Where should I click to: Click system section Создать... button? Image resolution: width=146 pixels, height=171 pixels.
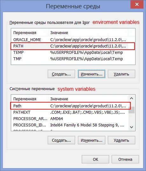click(61, 140)
